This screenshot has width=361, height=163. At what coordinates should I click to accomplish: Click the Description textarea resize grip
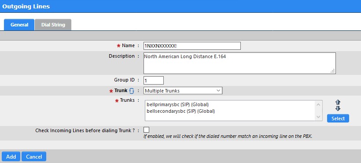click(x=333, y=71)
